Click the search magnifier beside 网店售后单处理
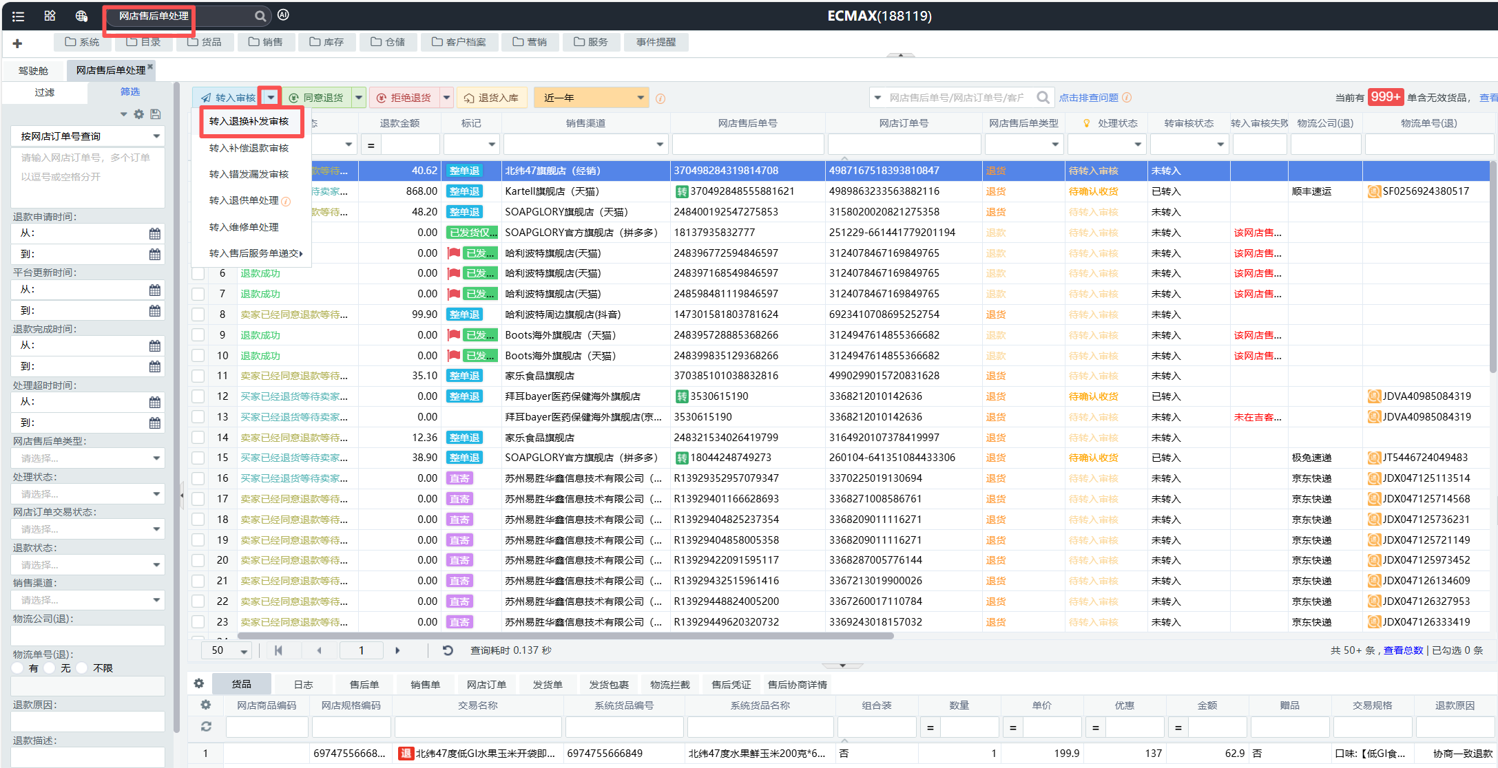 [x=260, y=16]
